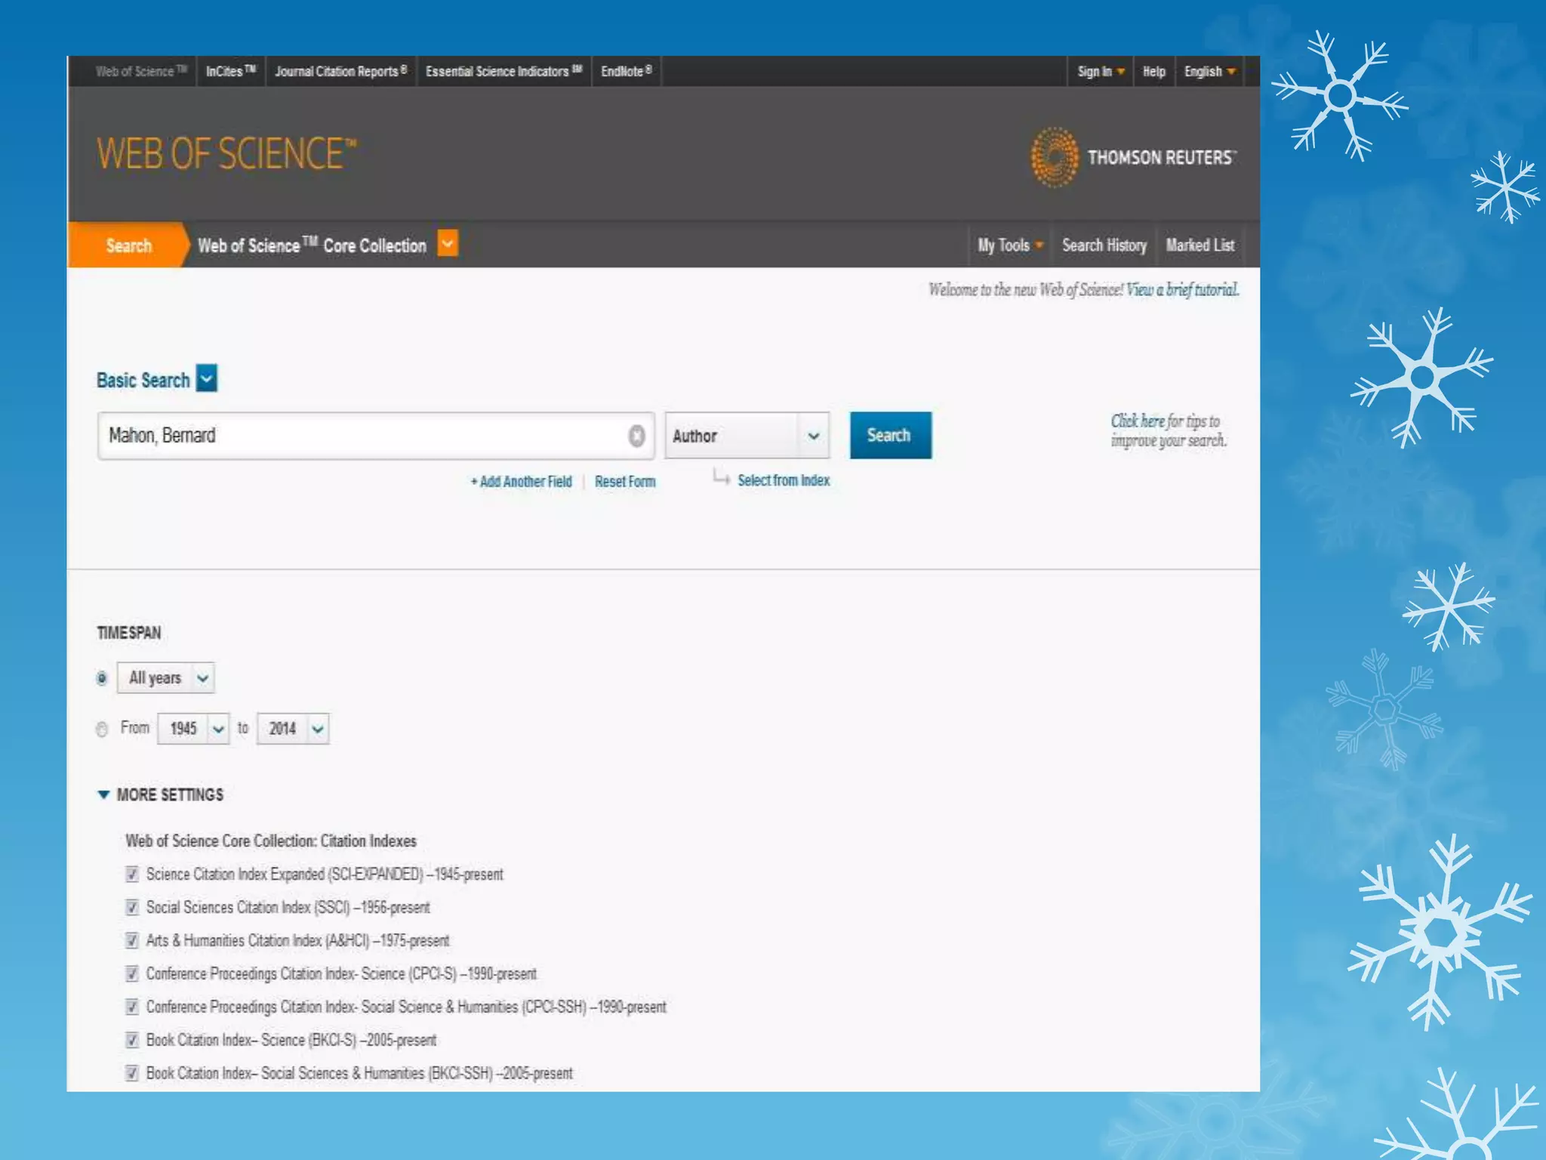1546x1160 pixels.
Task: Click Add Another Field link
Action: tap(522, 482)
